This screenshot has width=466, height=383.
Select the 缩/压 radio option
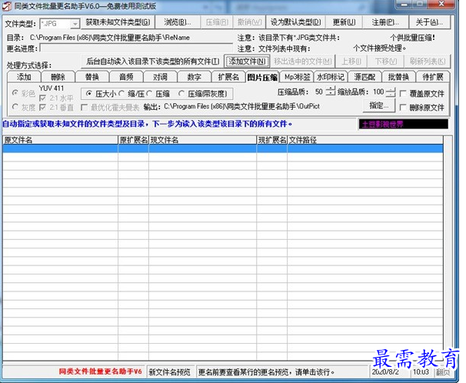pyautogui.click(x=122, y=92)
